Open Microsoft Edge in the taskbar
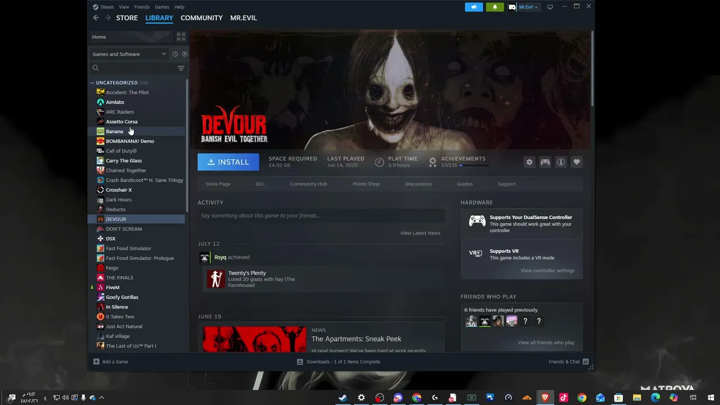Viewport: 720px width, 405px height. pos(655,398)
